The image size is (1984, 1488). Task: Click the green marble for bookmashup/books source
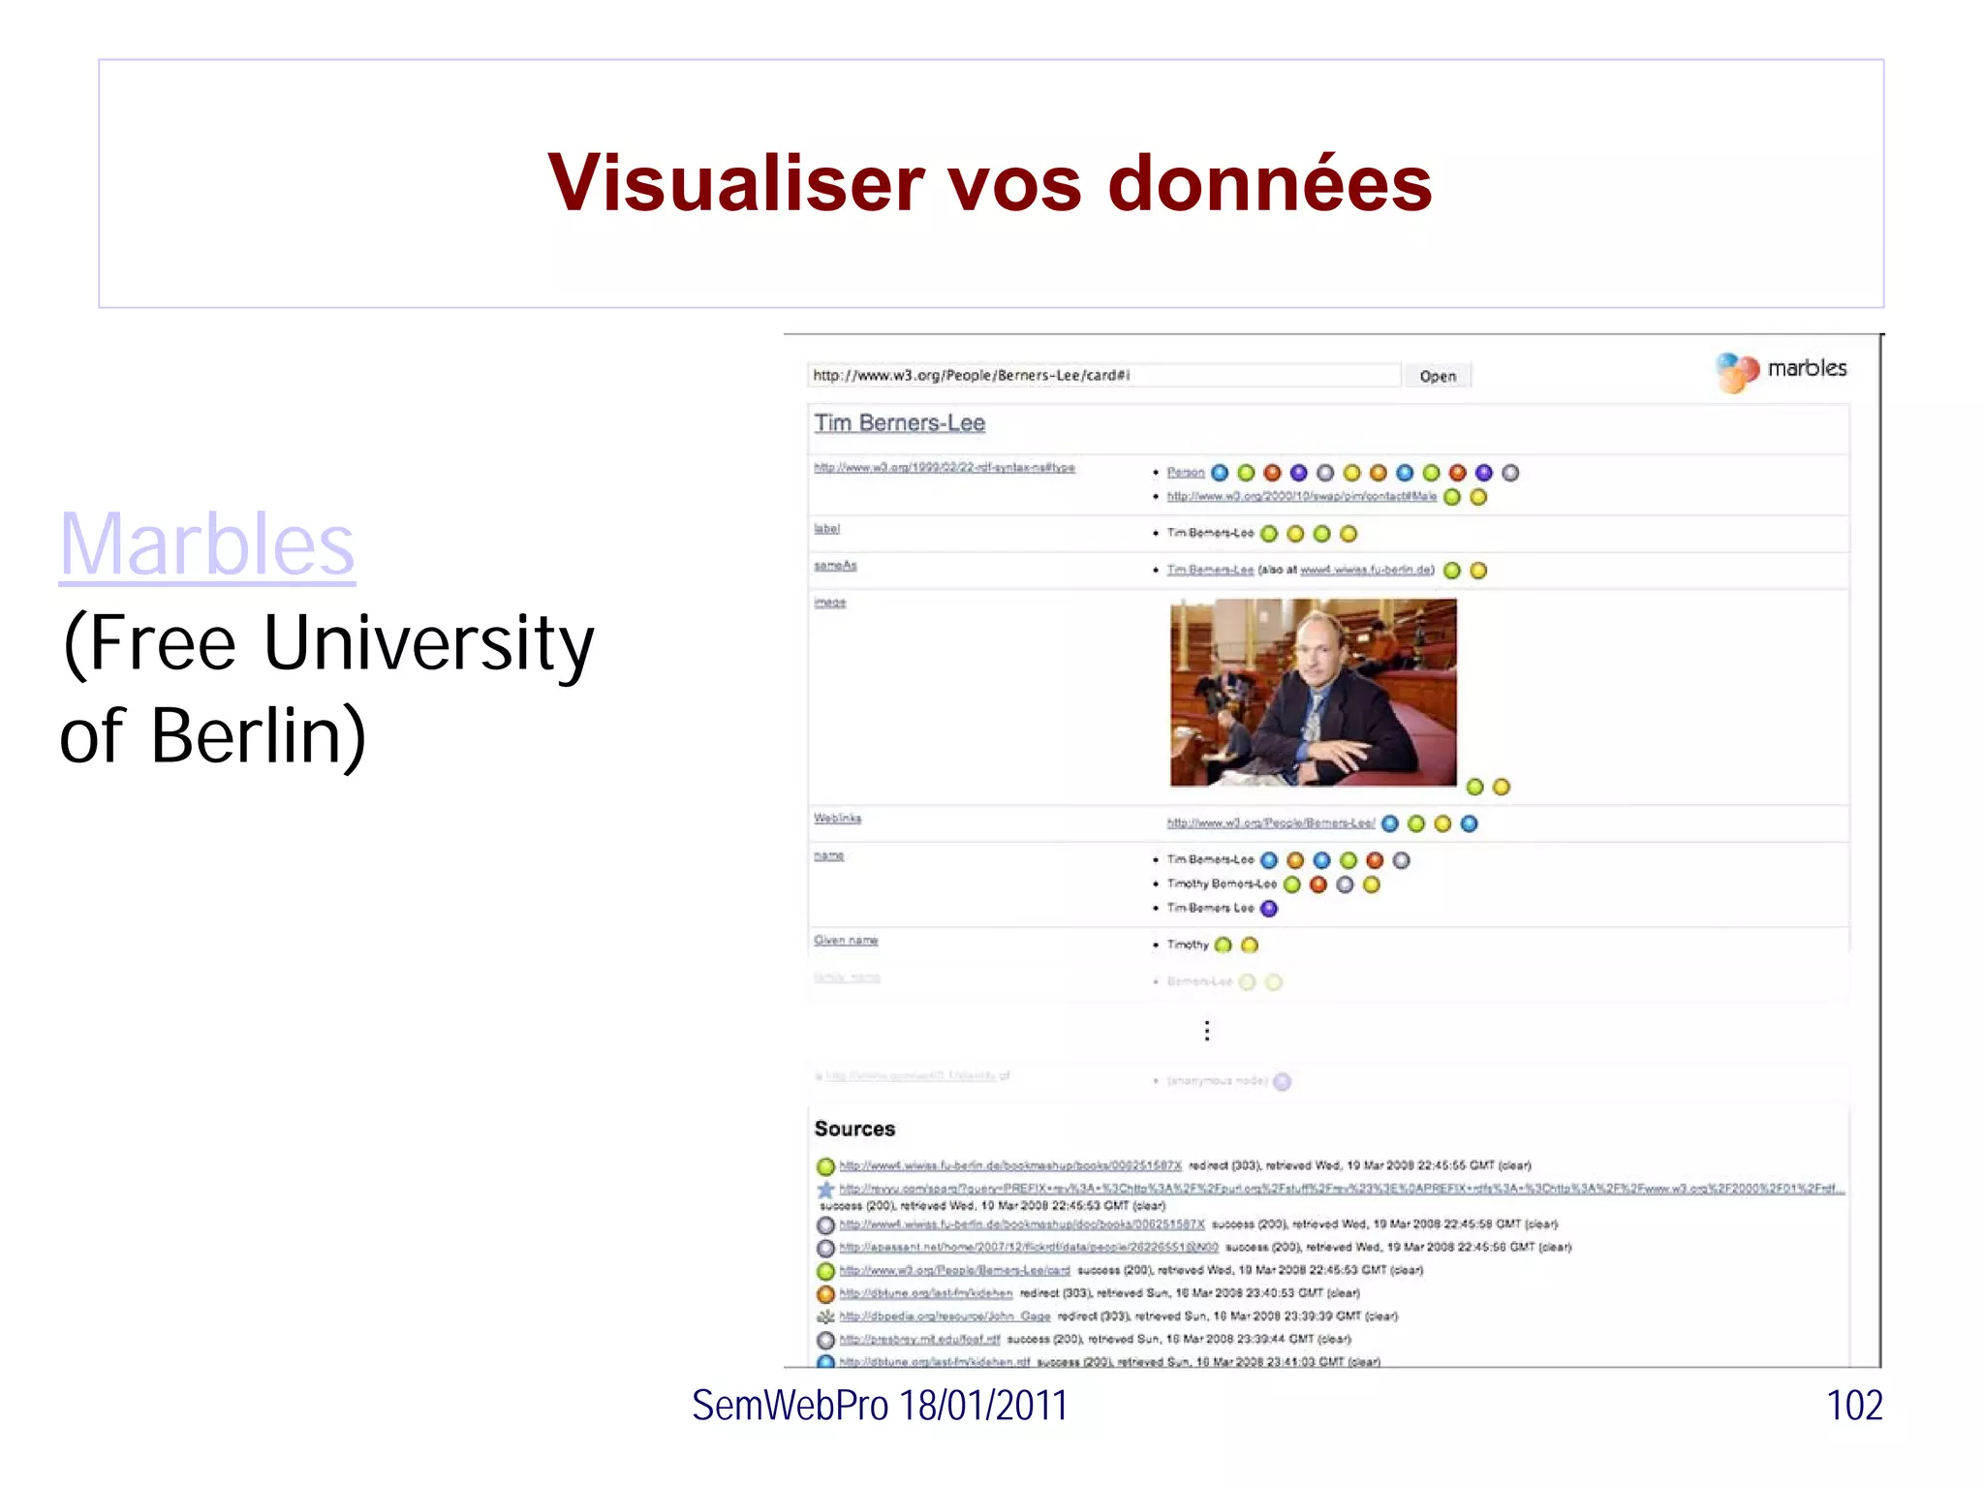[x=825, y=1166]
